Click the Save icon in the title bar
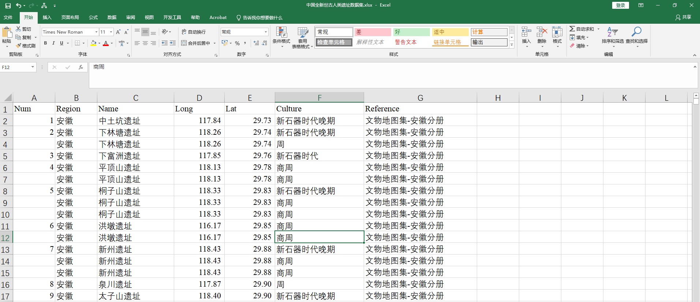 click(x=8, y=5)
